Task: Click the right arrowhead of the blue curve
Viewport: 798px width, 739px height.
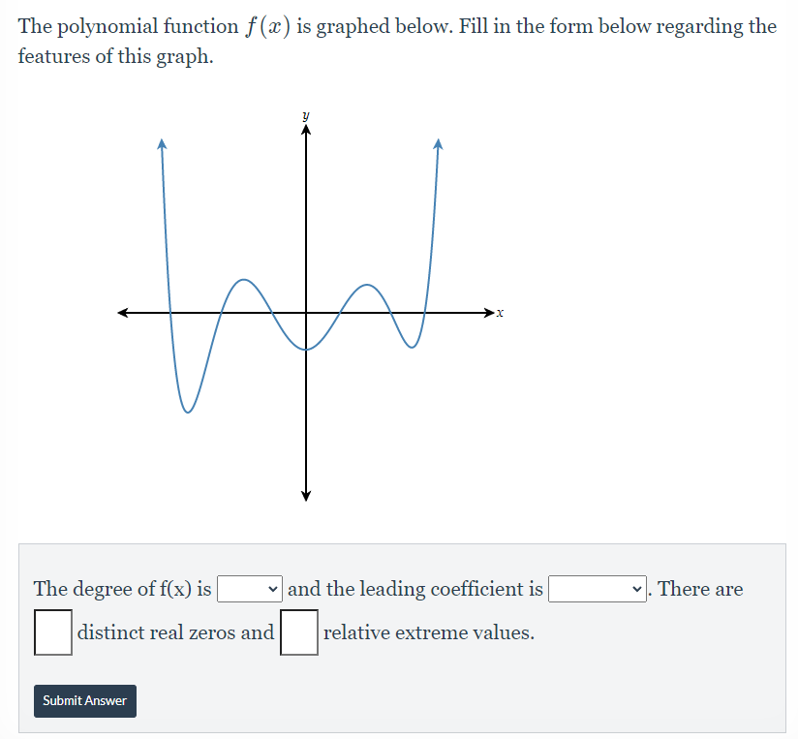Action: click(438, 143)
